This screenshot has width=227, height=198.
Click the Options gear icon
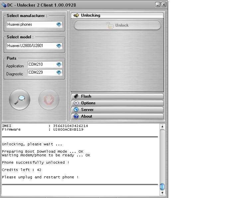(x=76, y=103)
